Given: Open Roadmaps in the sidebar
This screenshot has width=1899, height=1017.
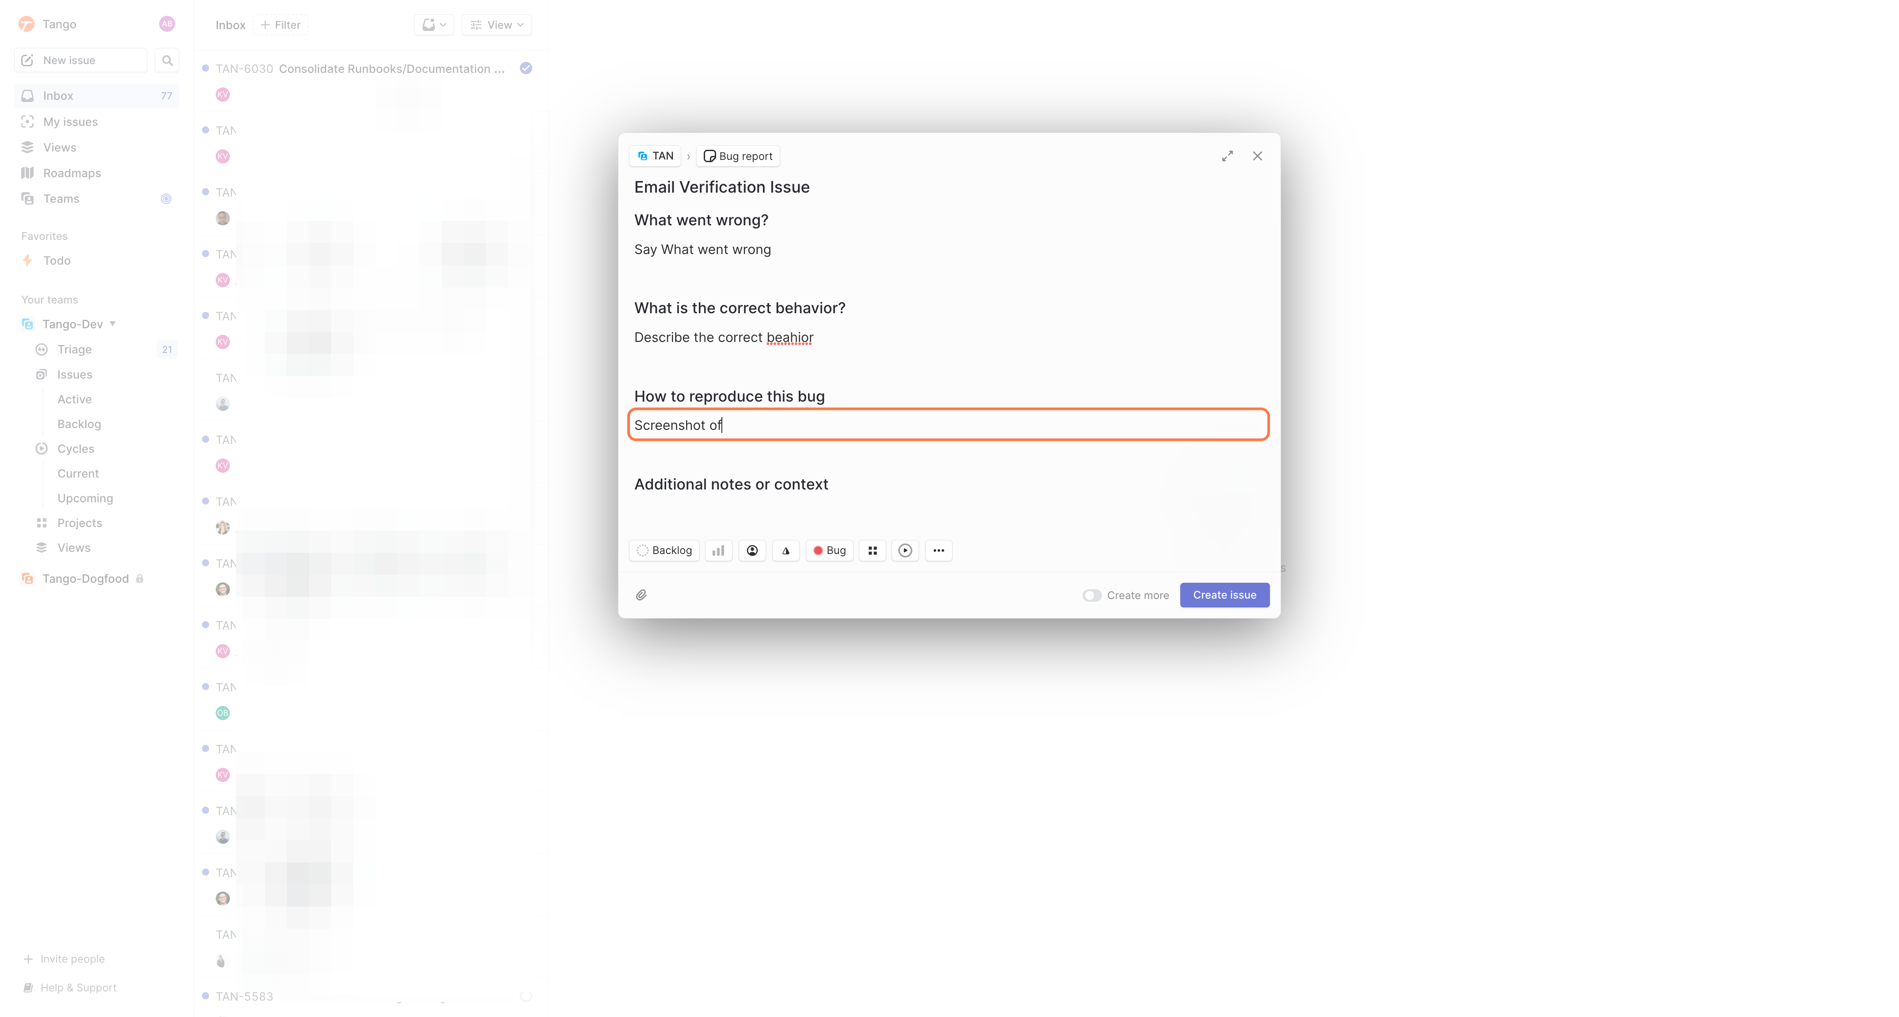Looking at the screenshot, I should [x=96, y=173].
